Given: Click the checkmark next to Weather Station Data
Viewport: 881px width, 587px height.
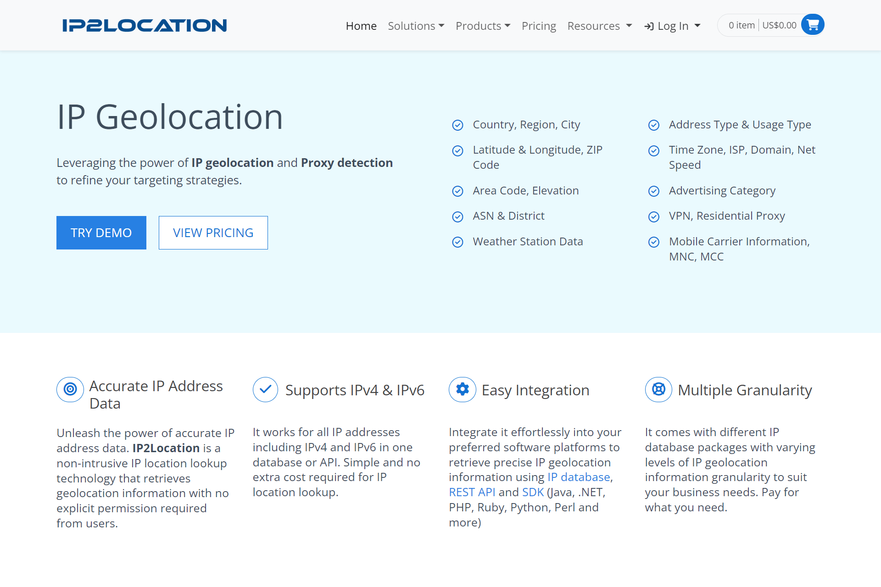Looking at the screenshot, I should point(458,242).
